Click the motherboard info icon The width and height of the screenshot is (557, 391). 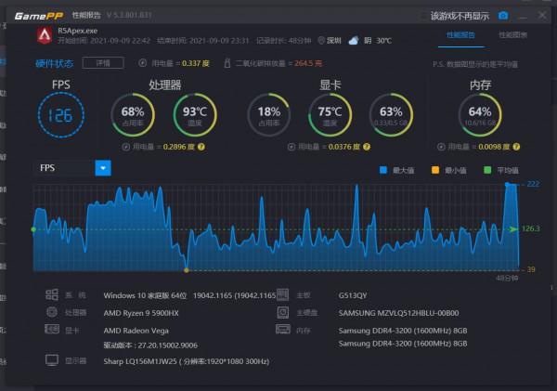point(283,294)
